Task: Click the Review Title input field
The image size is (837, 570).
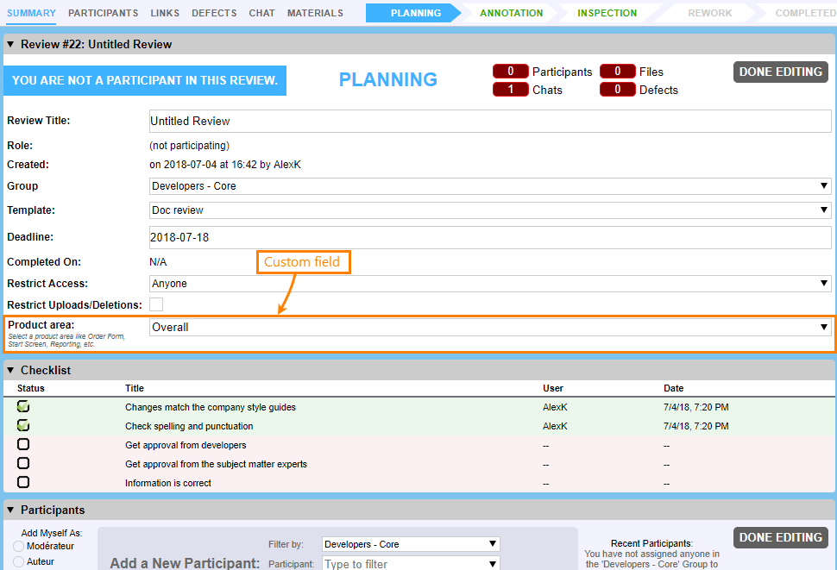Action: pos(489,122)
